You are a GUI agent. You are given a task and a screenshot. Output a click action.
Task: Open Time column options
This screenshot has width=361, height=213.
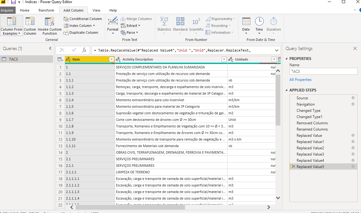pos(259,26)
